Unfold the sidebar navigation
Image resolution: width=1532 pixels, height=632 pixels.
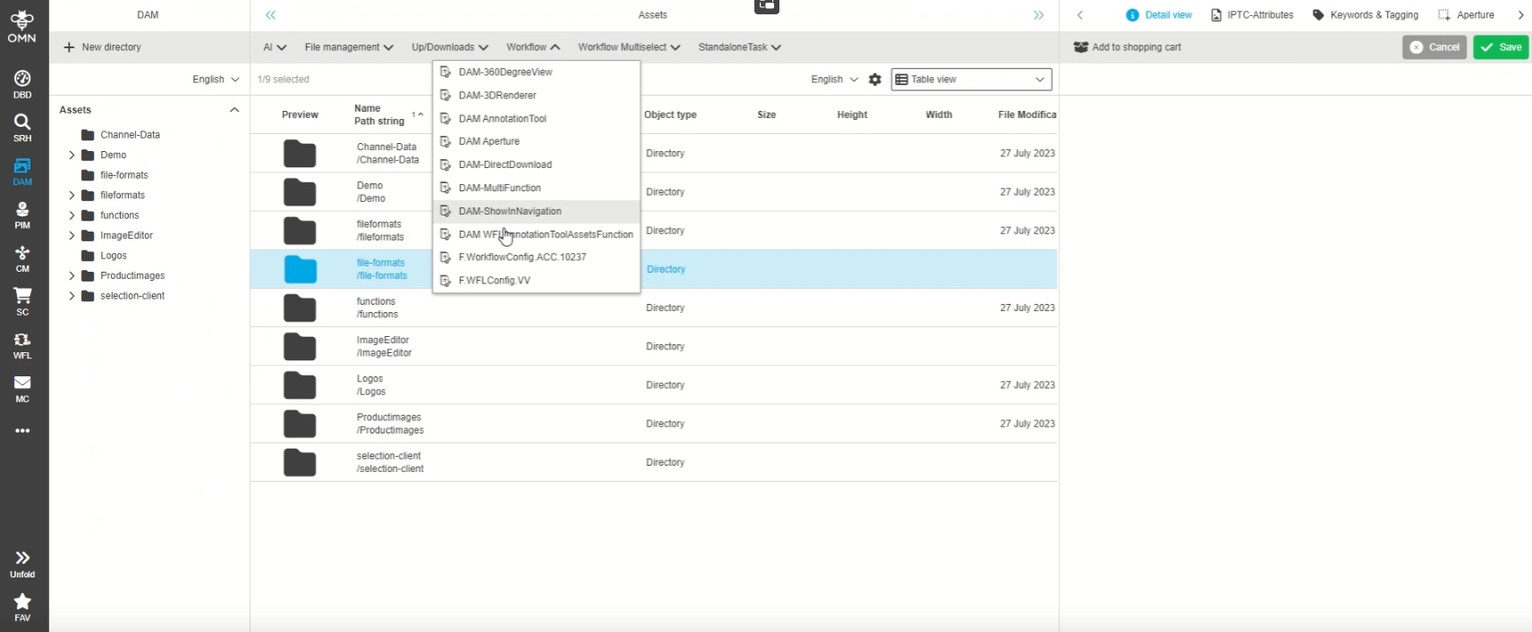click(x=22, y=563)
